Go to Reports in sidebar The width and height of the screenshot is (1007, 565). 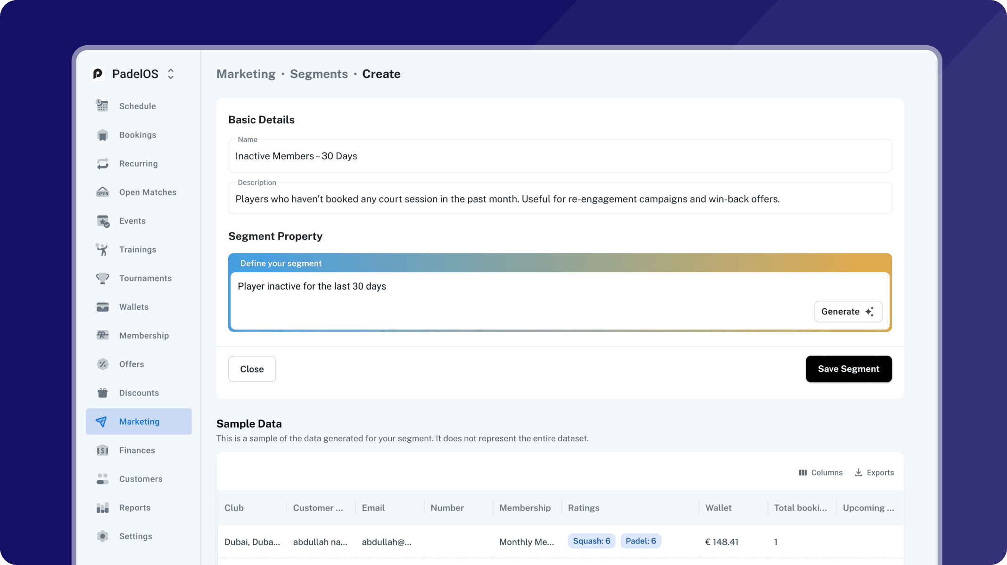(135, 508)
